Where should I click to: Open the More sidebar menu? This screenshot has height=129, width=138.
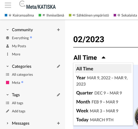click(16, 54)
